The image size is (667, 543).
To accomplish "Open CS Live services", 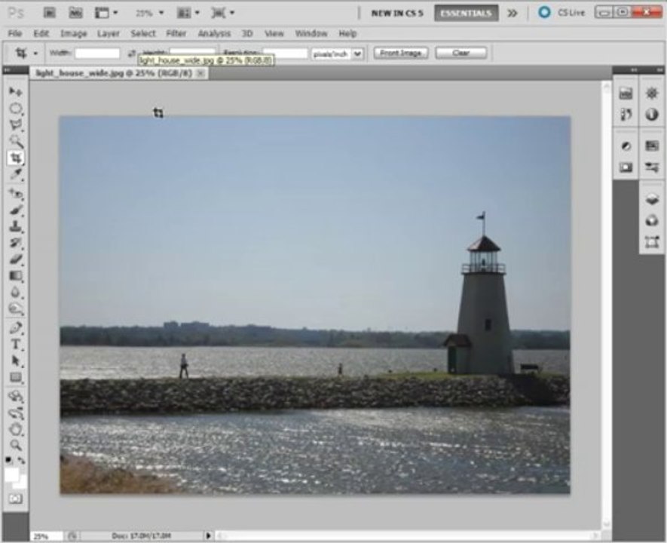I will (x=561, y=13).
